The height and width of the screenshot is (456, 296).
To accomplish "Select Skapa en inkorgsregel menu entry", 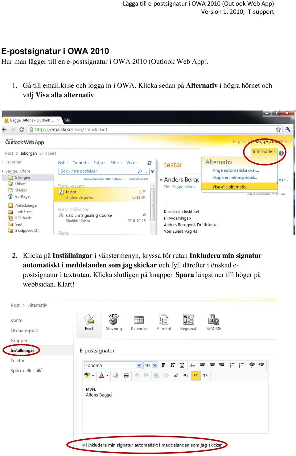I will [235, 177].
